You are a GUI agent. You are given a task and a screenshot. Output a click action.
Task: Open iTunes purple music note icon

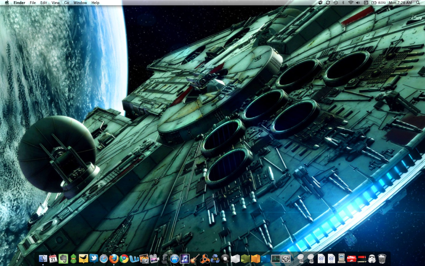[185, 259]
